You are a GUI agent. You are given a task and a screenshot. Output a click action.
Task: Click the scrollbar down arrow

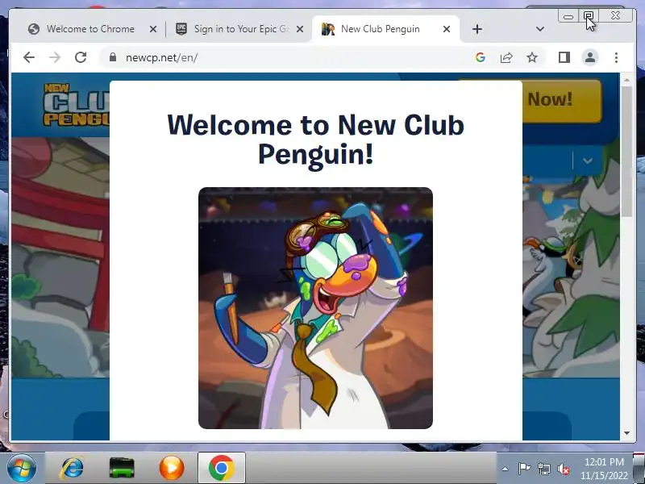click(626, 433)
